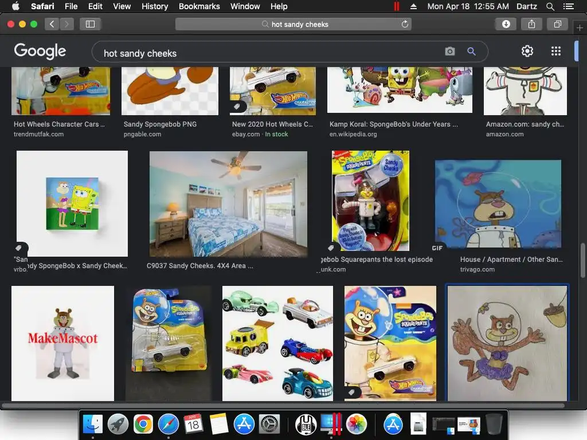Open the History menu
The width and height of the screenshot is (587, 440).
pos(155,6)
